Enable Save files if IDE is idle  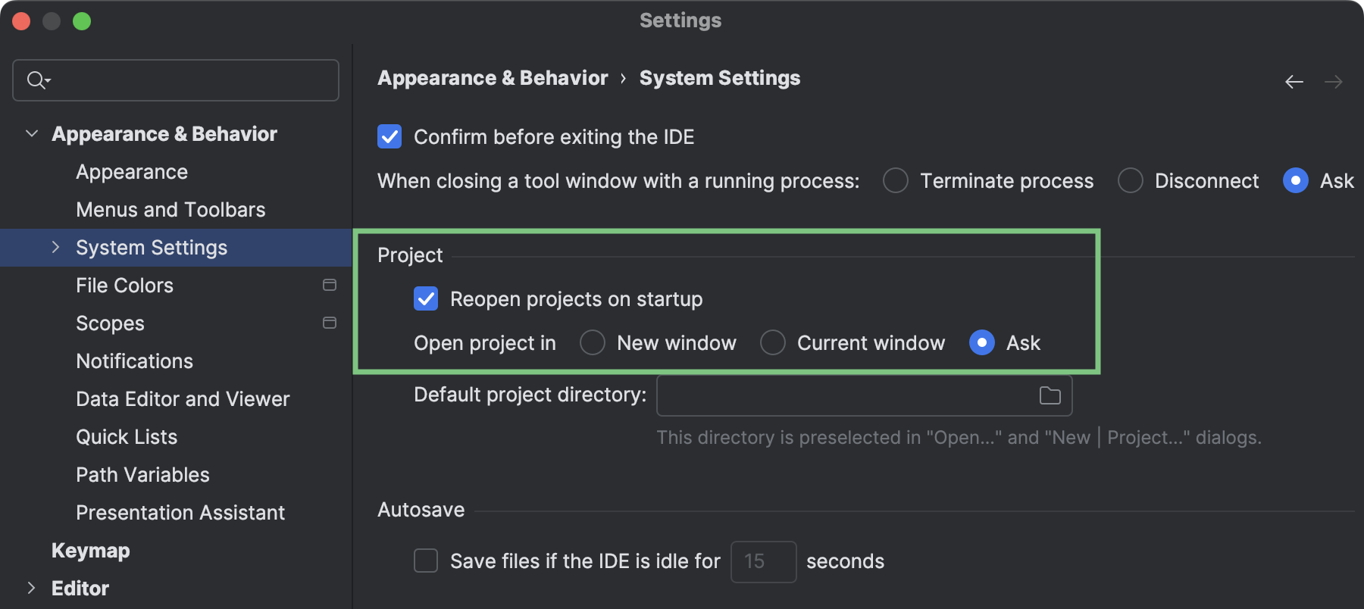(x=426, y=561)
